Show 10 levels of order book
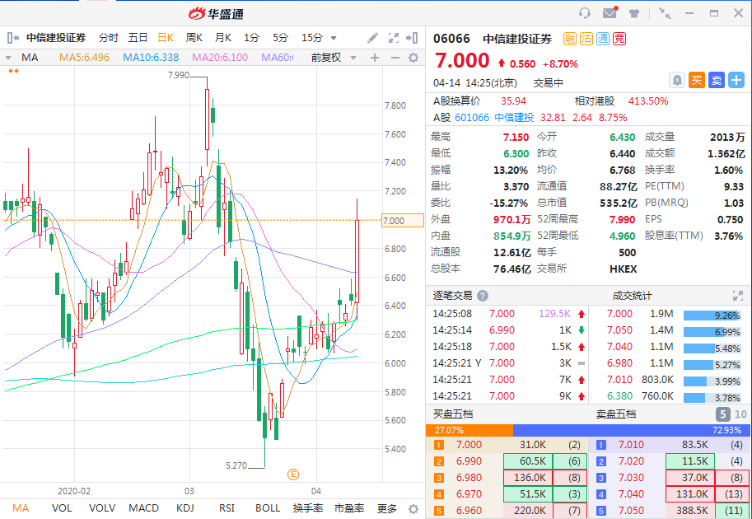Screen dimensions: 752x519 pos(740,414)
